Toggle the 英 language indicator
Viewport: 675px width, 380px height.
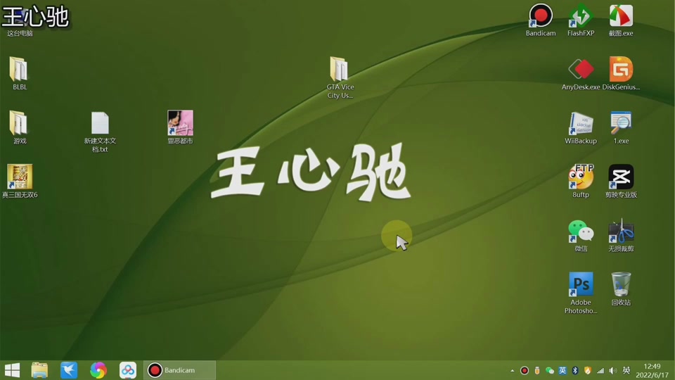click(626, 371)
